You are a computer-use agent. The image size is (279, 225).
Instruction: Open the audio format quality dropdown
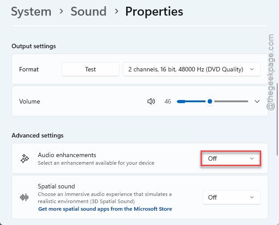tap(192, 69)
